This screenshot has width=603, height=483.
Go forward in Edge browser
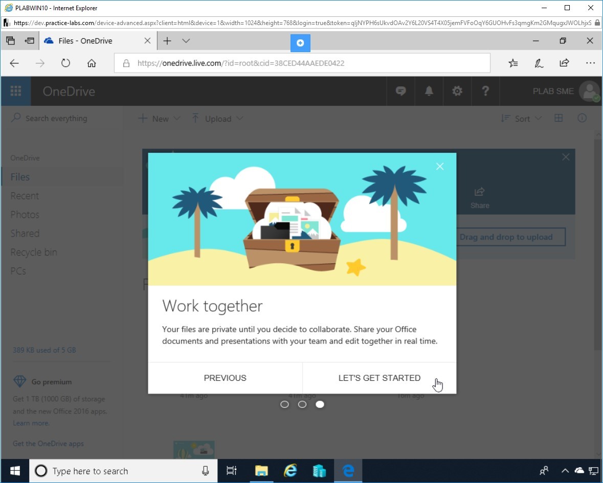click(40, 63)
